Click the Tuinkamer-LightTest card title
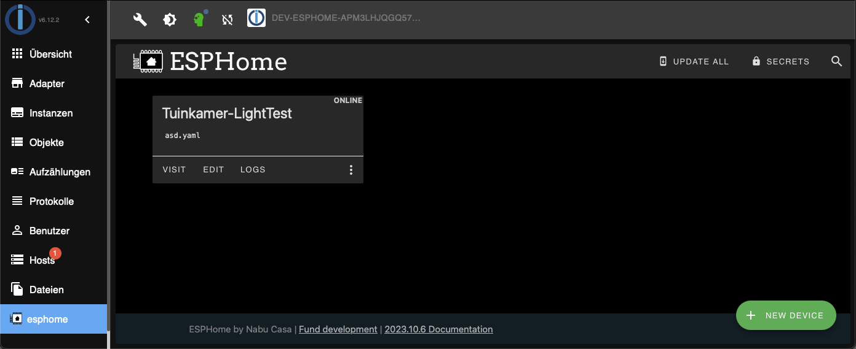The image size is (856, 349). click(x=227, y=113)
